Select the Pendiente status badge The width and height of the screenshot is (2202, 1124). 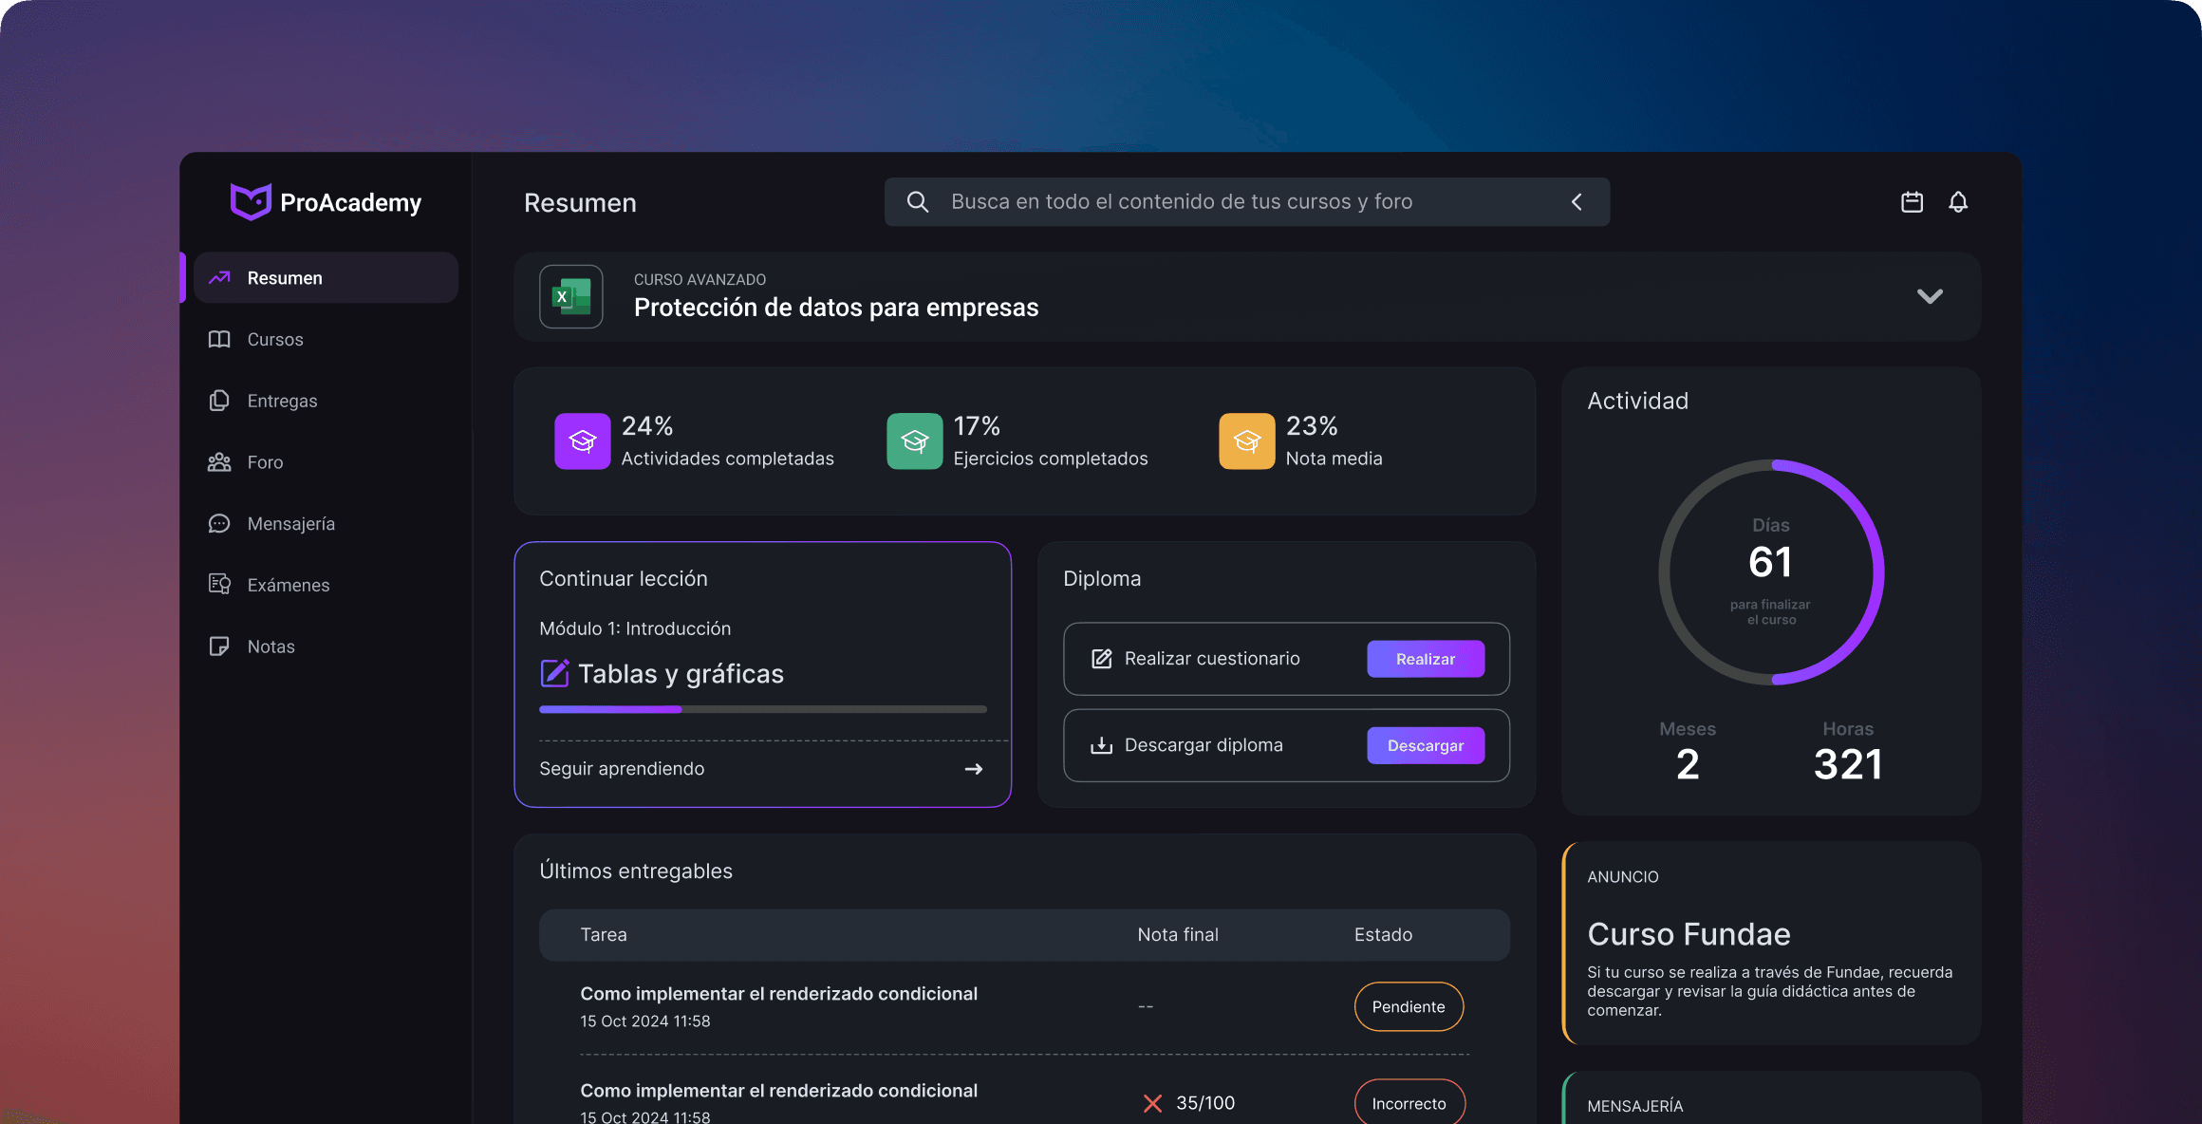click(x=1409, y=1006)
